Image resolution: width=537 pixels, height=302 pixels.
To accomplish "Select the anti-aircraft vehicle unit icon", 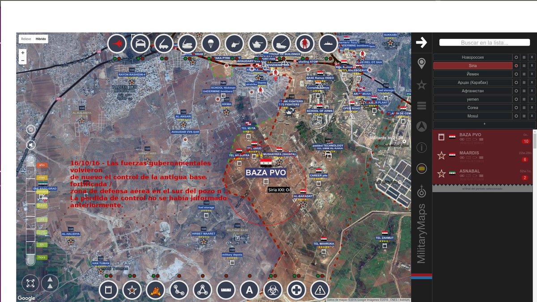I will pos(188,44).
